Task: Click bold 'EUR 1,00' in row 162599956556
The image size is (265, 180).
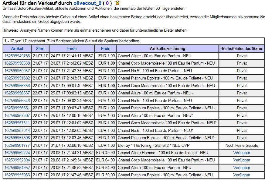Action: tap(107, 86)
